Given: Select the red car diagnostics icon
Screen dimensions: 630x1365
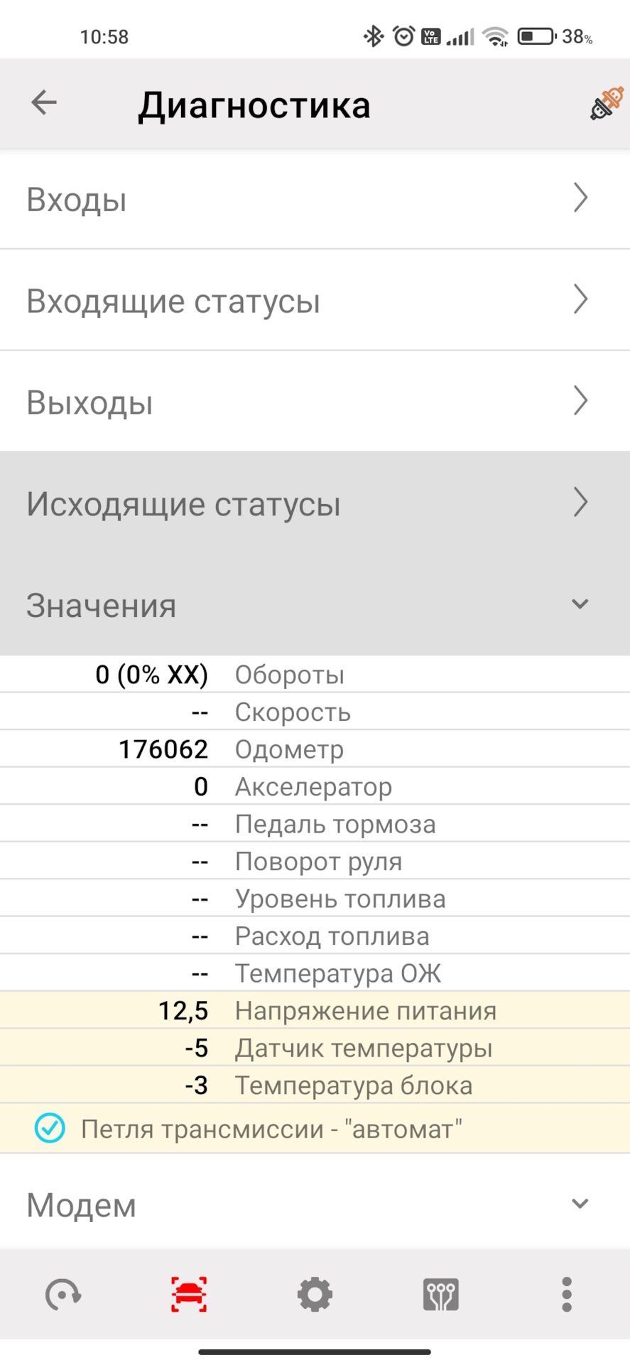Looking at the screenshot, I should tap(189, 1294).
